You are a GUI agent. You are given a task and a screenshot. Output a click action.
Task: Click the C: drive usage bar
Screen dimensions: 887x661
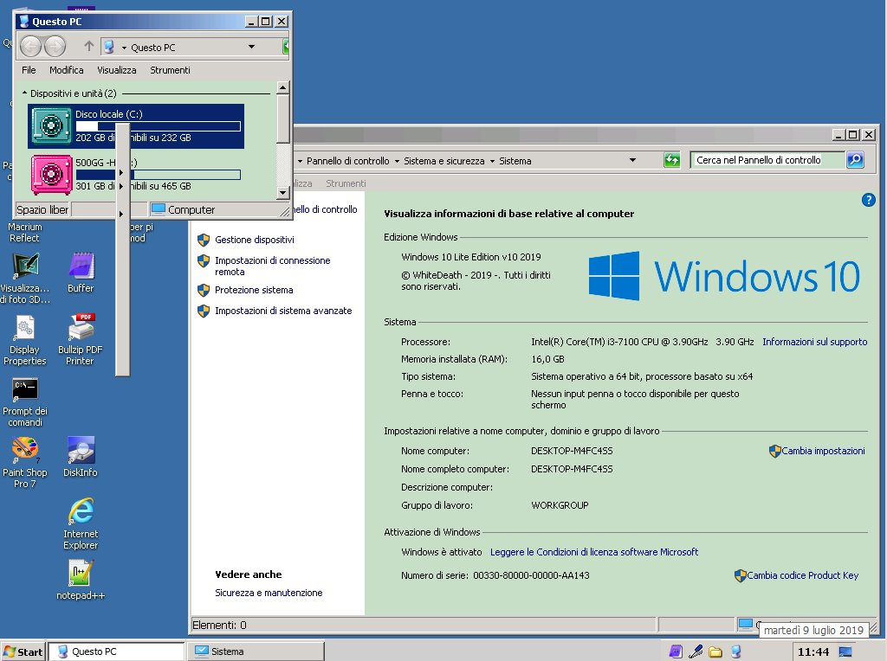(x=159, y=126)
